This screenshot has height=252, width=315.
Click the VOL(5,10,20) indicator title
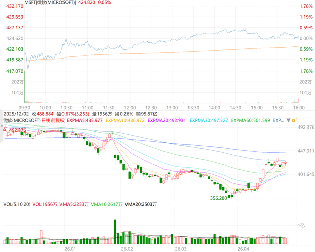(17, 204)
